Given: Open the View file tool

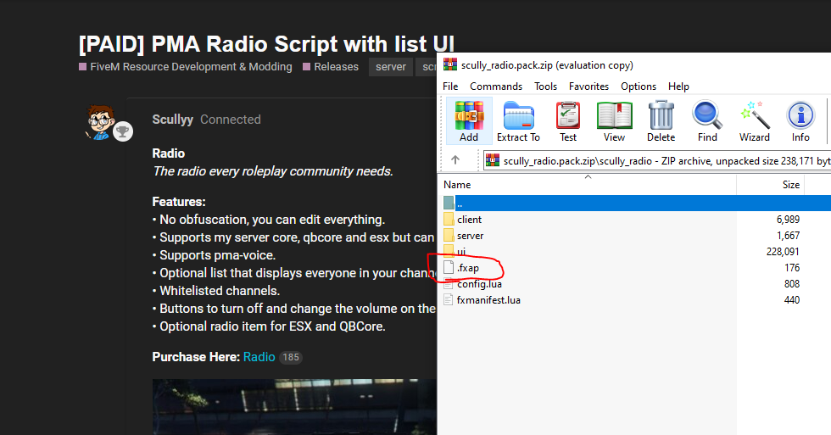Looking at the screenshot, I should pyautogui.click(x=614, y=121).
